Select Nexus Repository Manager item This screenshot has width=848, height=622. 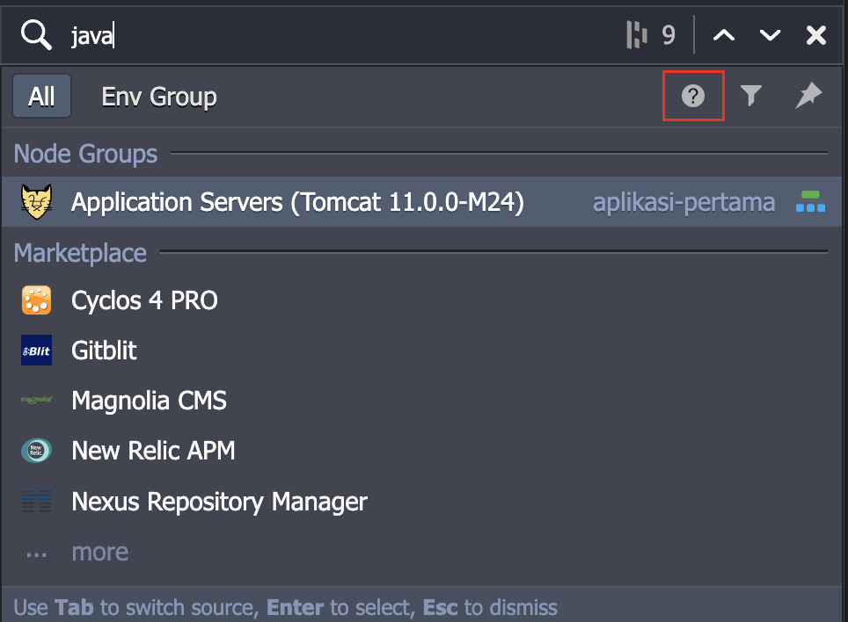pos(422,501)
